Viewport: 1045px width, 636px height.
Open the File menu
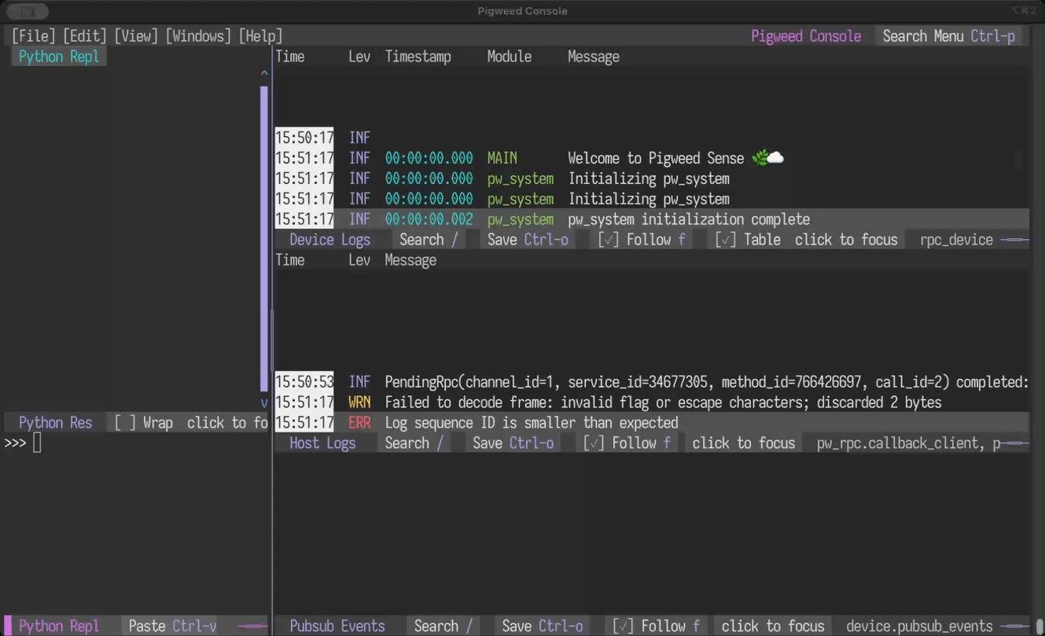34,36
